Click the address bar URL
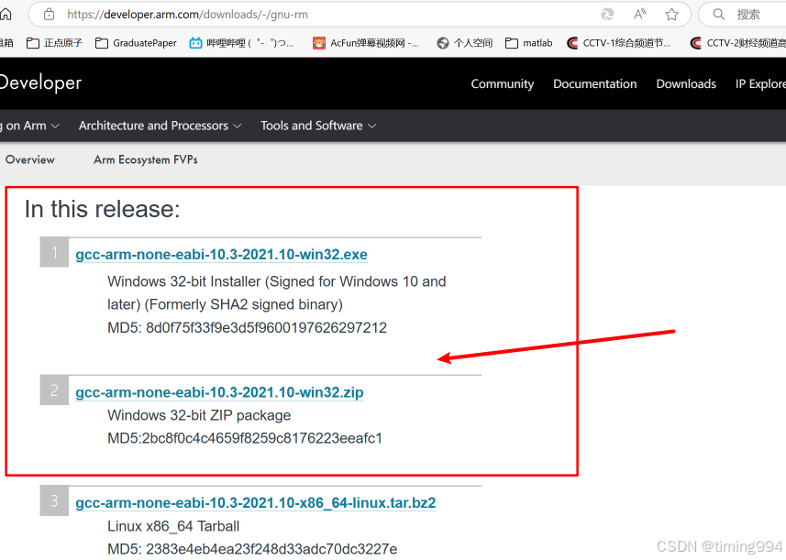The width and height of the screenshot is (786, 560). tap(187, 15)
